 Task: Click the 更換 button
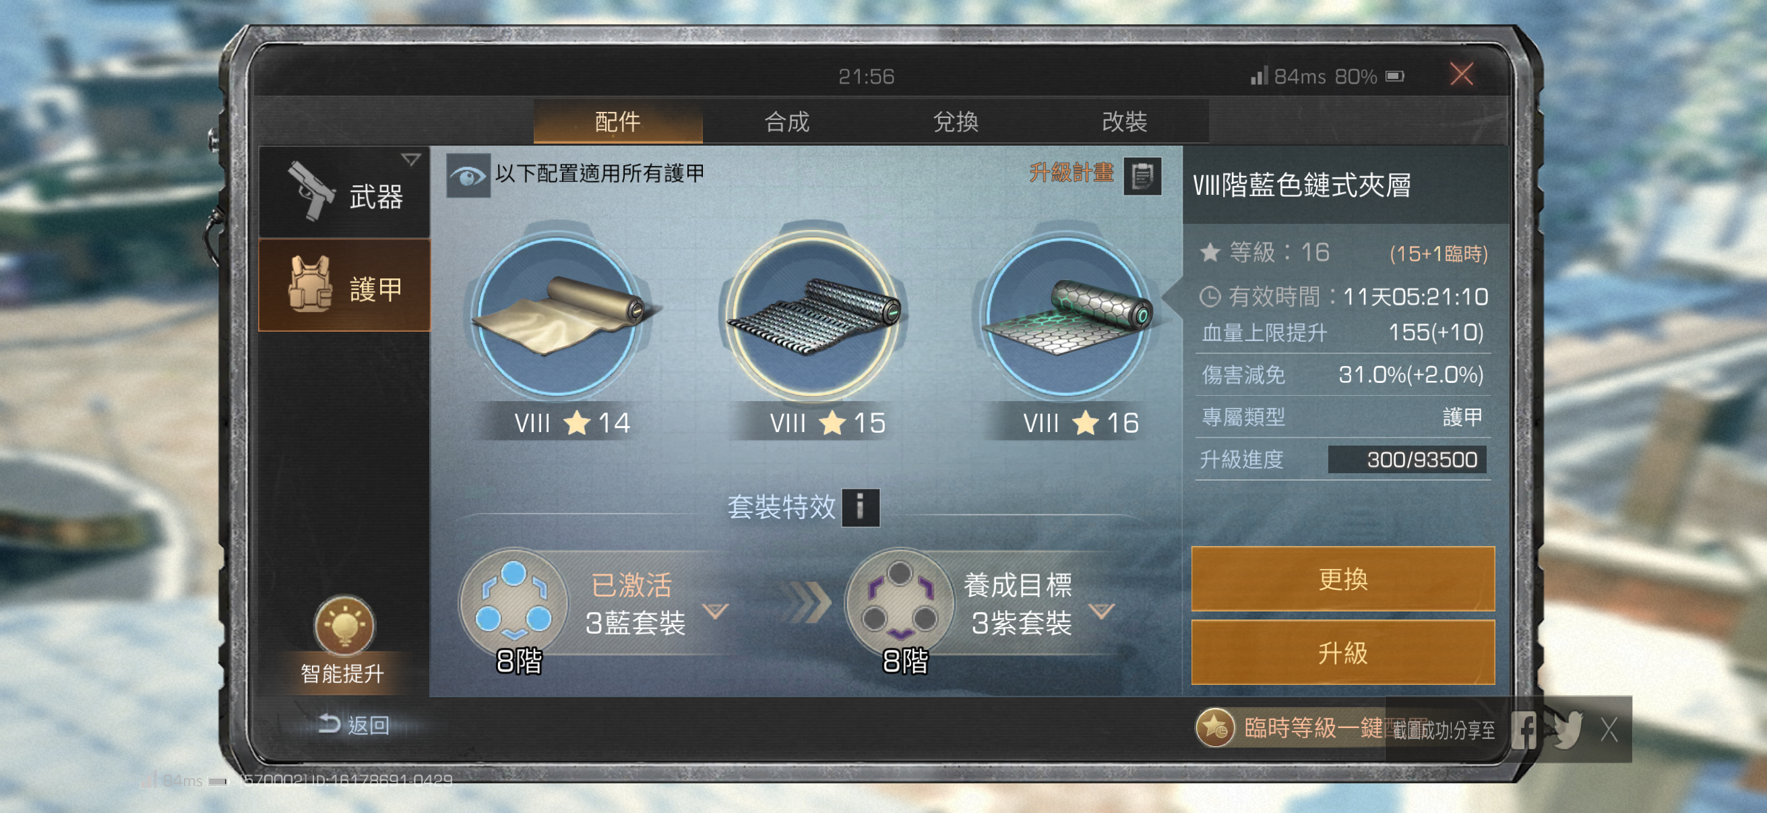point(1342,578)
